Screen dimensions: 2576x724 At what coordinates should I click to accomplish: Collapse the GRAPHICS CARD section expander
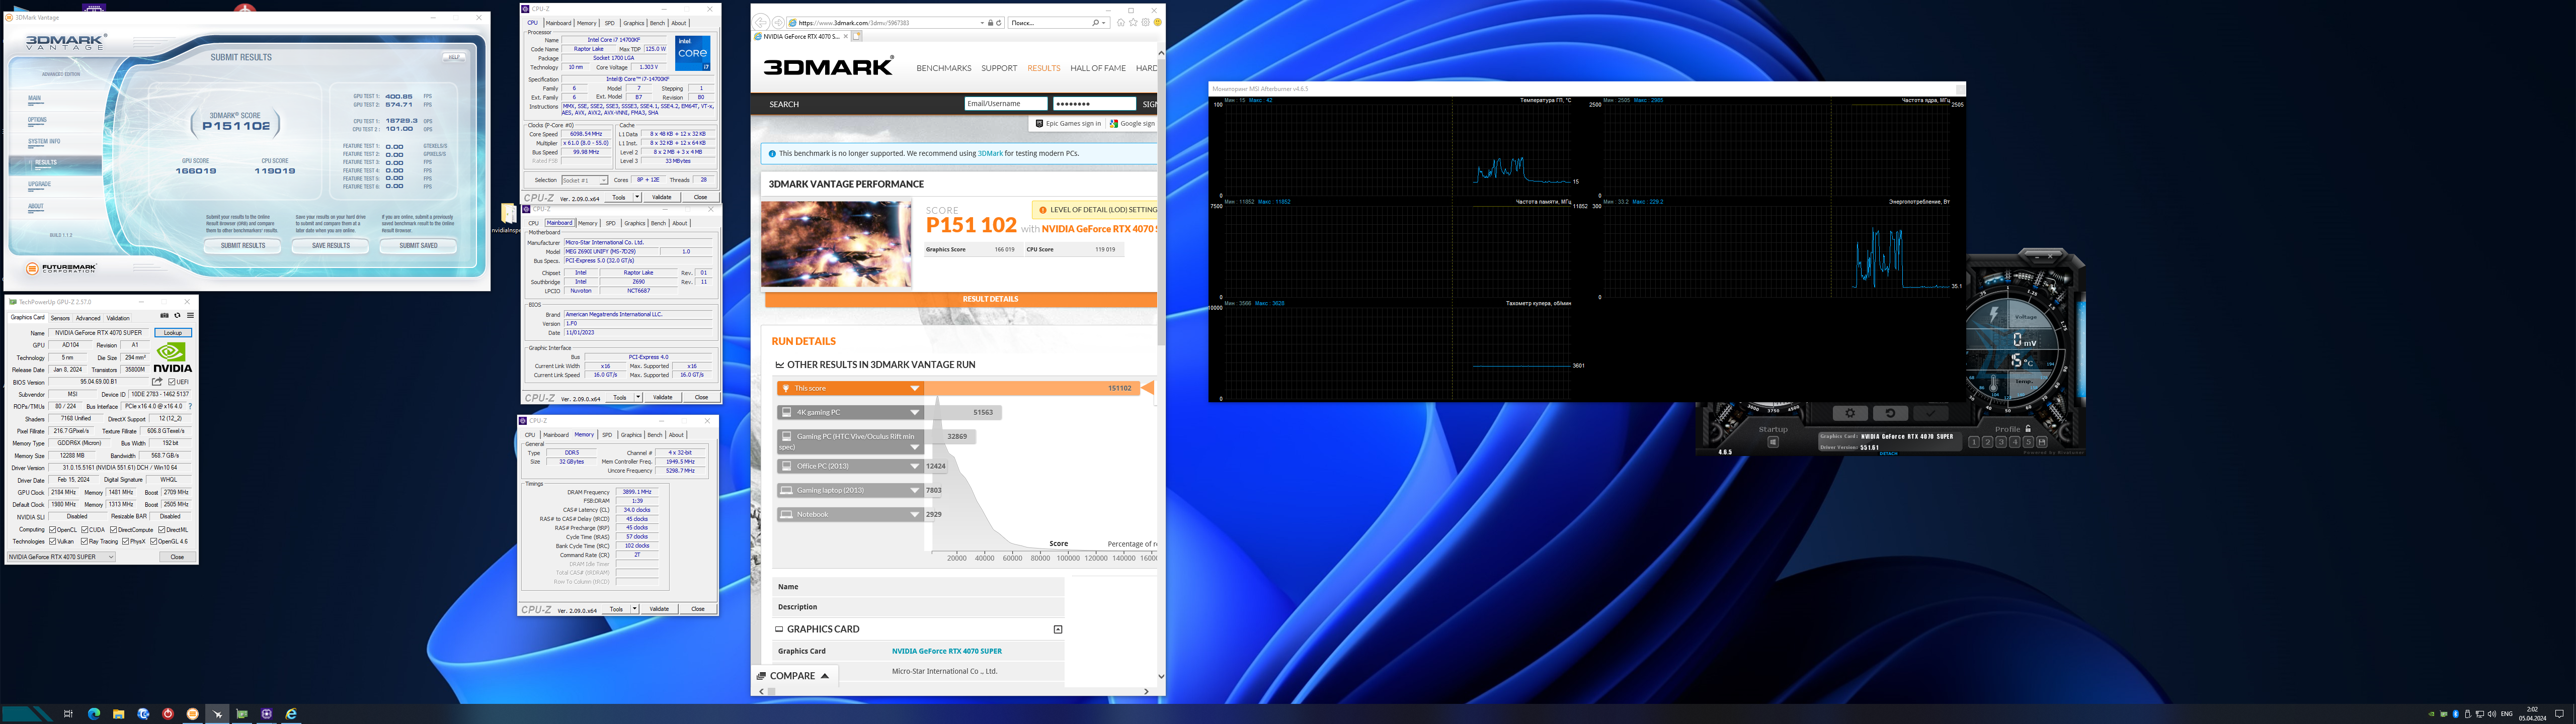coord(1058,629)
